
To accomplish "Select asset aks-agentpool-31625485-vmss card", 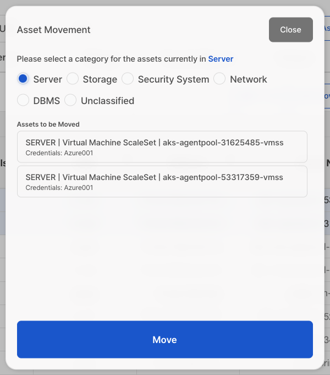I will [162, 146].
